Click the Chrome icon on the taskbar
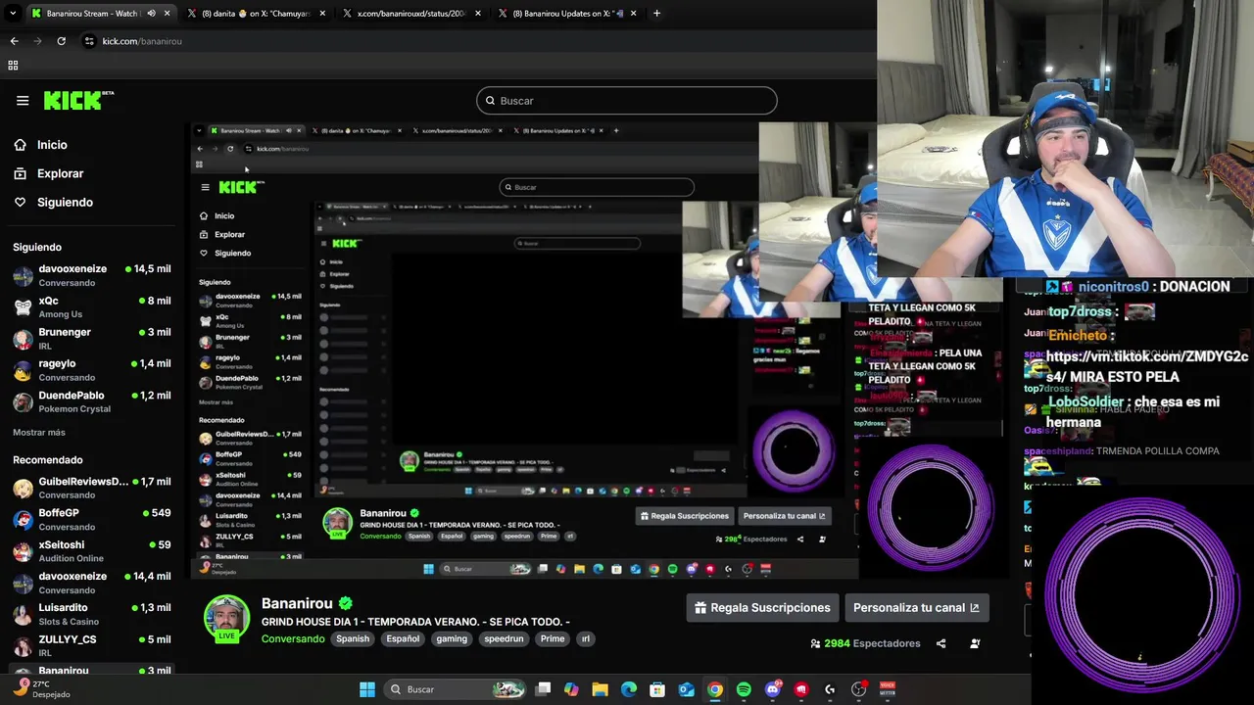1254x705 pixels. 715,689
